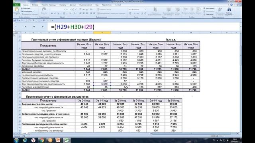The height and width of the screenshot is (143, 255).
Task: Switch to the Рецензирование tab
Action: coord(86,5)
